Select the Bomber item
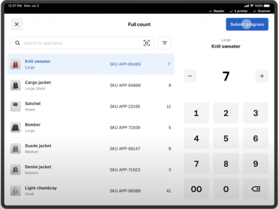 point(91,128)
